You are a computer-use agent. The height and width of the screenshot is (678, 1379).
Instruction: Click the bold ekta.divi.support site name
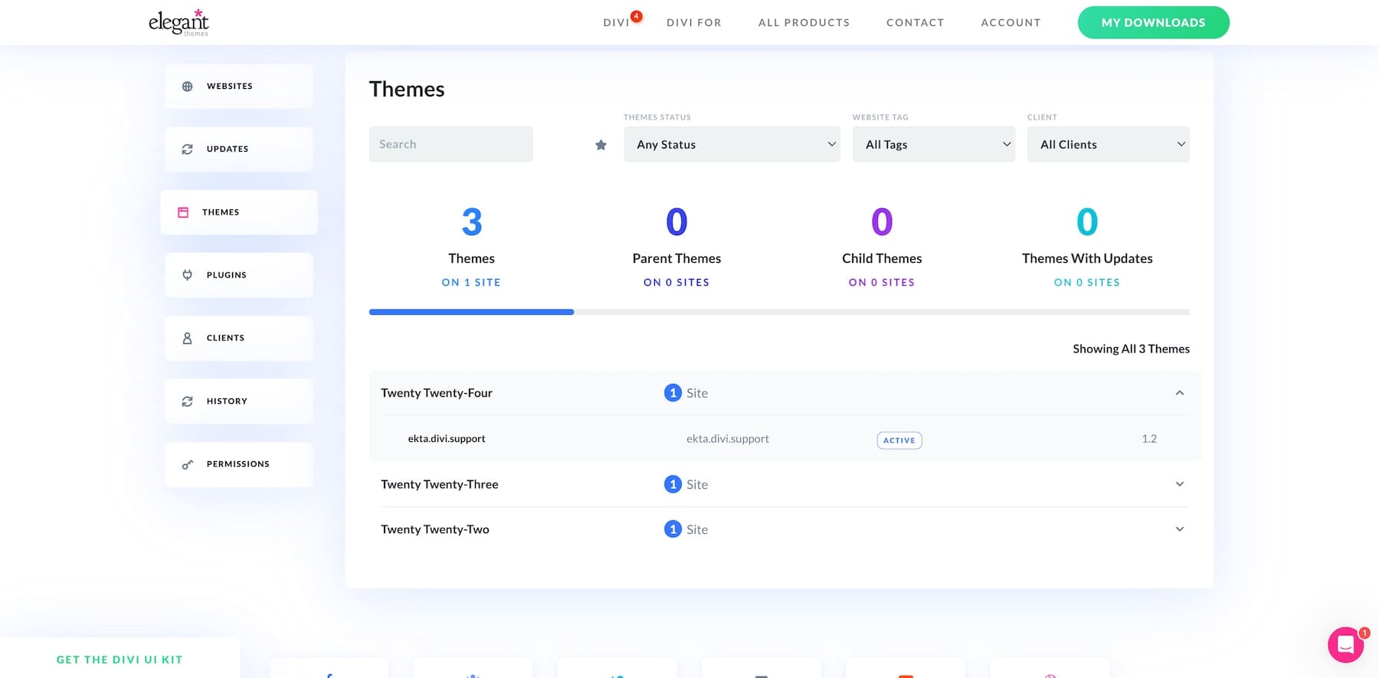(x=447, y=439)
